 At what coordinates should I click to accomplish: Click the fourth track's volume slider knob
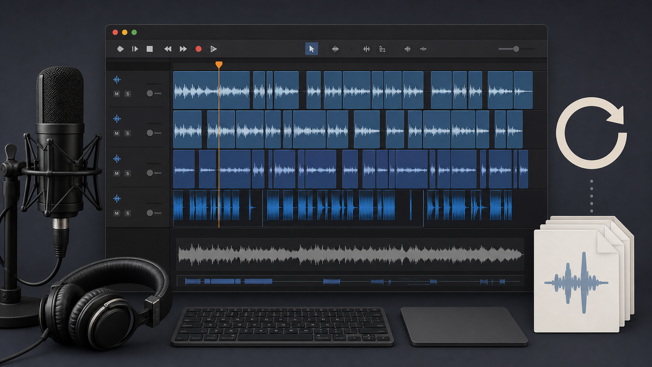pyautogui.click(x=150, y=213)
